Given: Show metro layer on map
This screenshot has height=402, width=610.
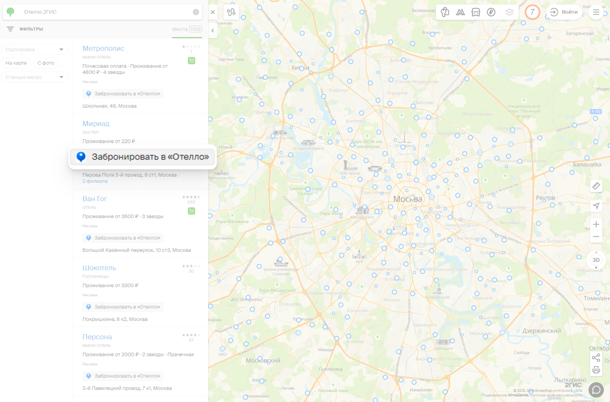Looking at the screenshot, I should pyautogui.click(x=460, y=12).
